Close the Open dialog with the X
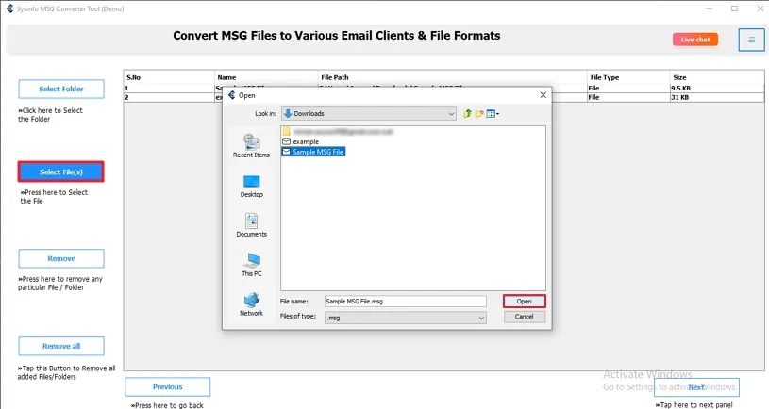This screenshot has height=409, width=769. click(x=543, y=95)
